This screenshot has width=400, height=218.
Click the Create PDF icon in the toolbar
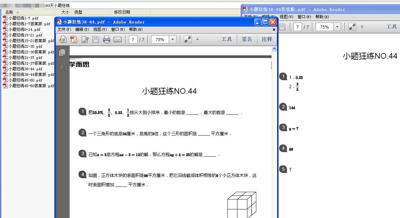(74, 39)
